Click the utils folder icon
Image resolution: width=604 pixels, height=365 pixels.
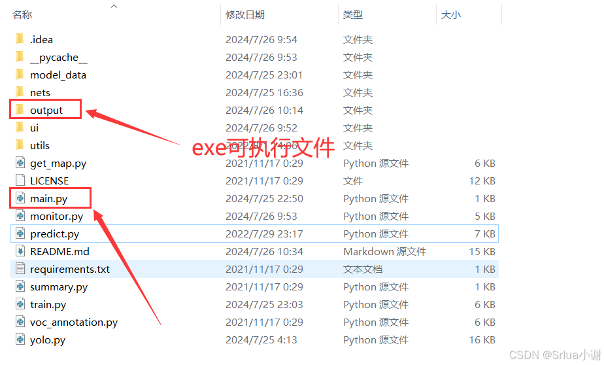[x=20, y=145]
